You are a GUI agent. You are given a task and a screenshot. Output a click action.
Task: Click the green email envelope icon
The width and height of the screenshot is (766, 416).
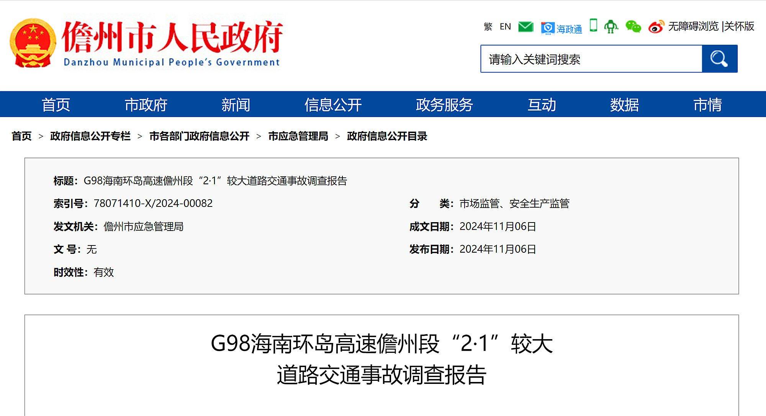[x=525, y=26]
